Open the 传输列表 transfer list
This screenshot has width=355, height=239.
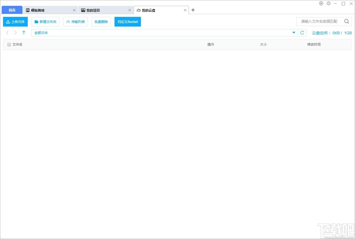[75, 22]
